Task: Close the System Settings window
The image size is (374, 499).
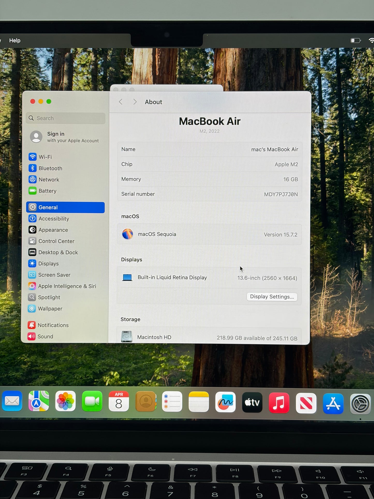Action: [x=33, y=102]
